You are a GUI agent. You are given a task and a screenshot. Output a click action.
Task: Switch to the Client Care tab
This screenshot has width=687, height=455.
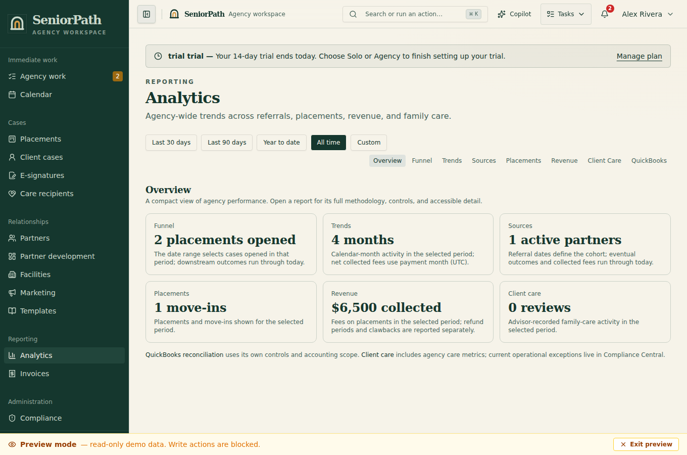(x=604, y=161)
